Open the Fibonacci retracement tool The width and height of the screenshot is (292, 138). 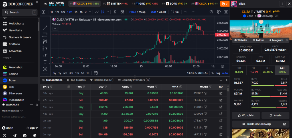(45, 34)
